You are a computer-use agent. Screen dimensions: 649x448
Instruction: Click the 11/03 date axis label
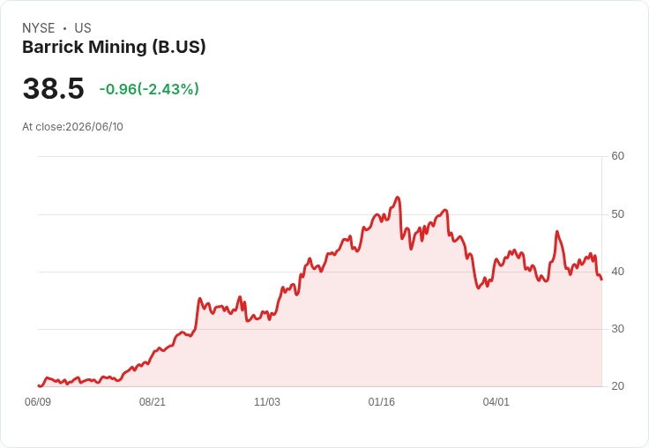[x=267, y=402]
